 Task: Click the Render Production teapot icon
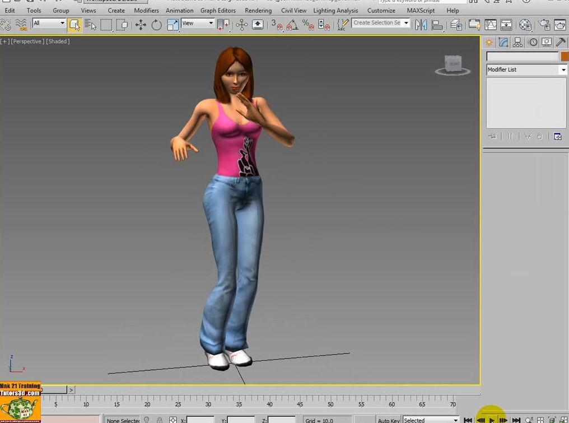[560, 25]
